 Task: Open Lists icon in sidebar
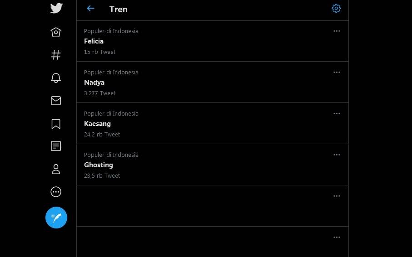click(x=56, y=146)
